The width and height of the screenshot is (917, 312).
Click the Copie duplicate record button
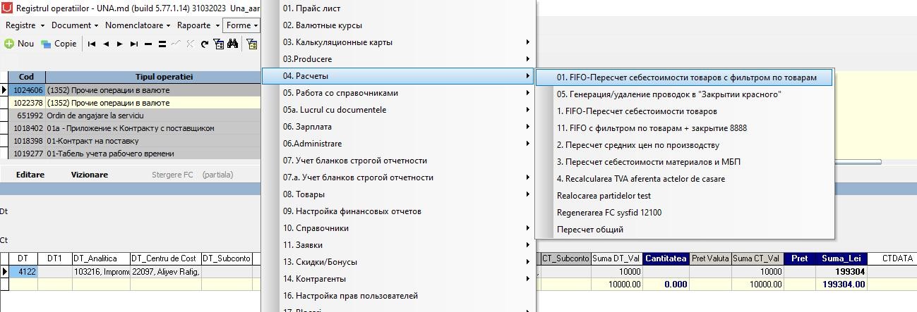(59, 44)
